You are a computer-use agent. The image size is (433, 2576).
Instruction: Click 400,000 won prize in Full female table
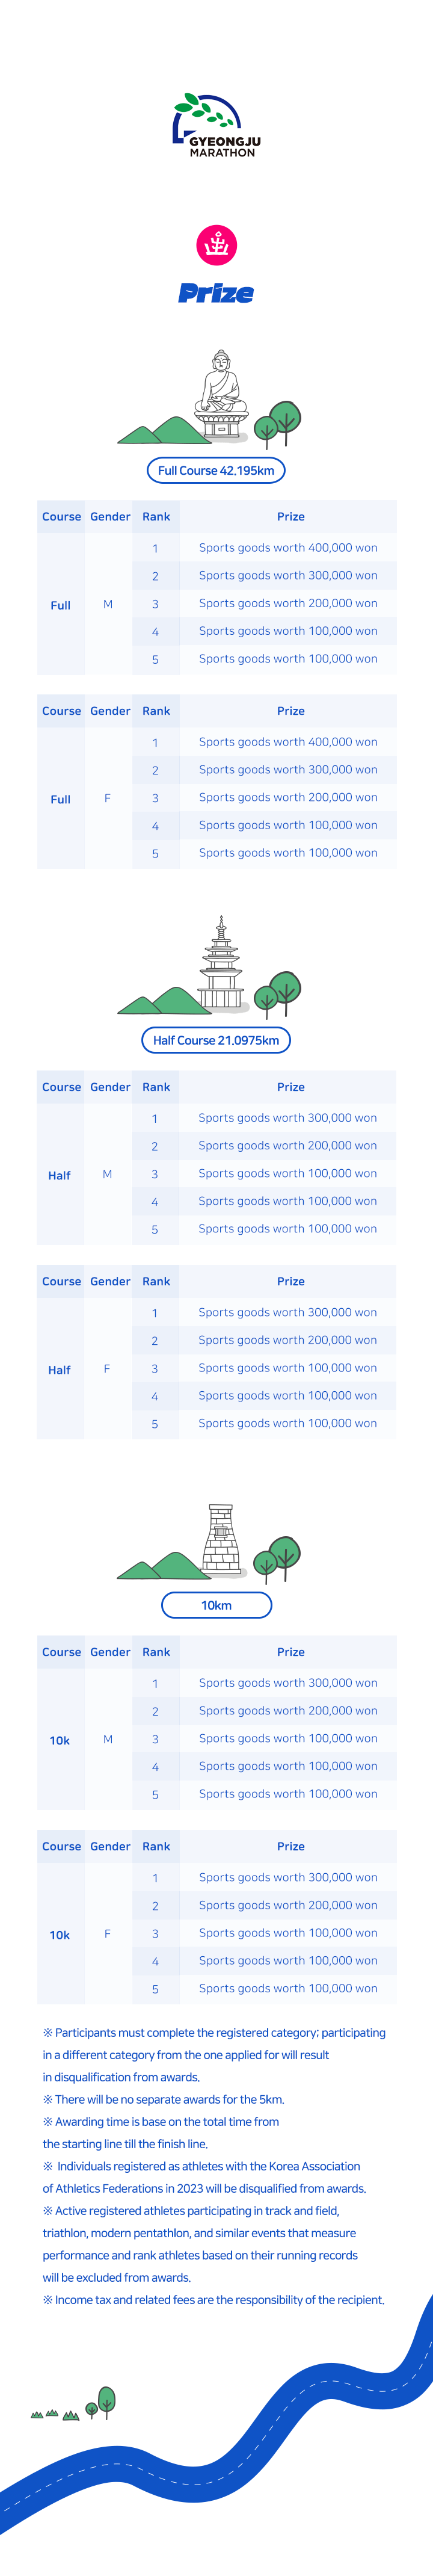288,742
